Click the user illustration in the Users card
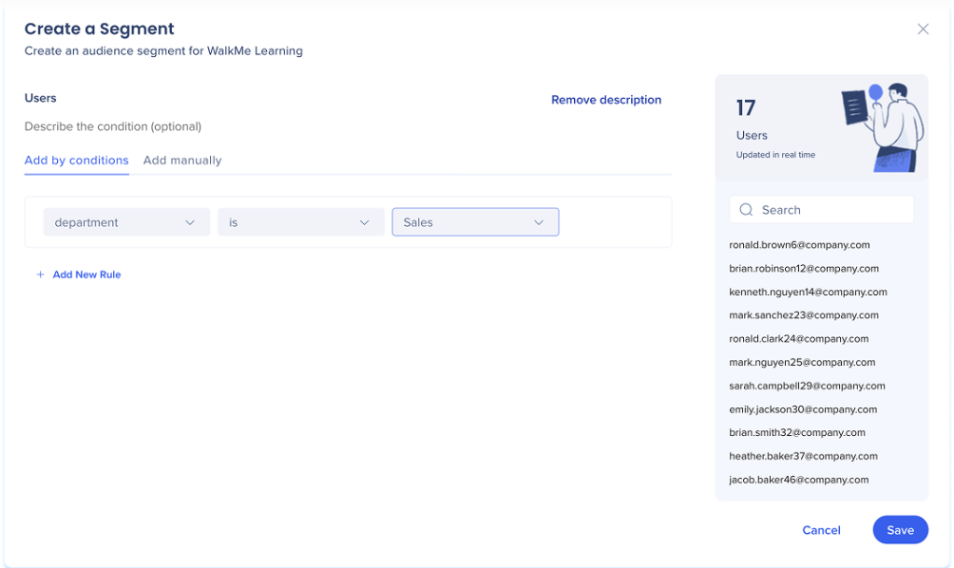This screenshot has width=954, height=568. [884, 123]
